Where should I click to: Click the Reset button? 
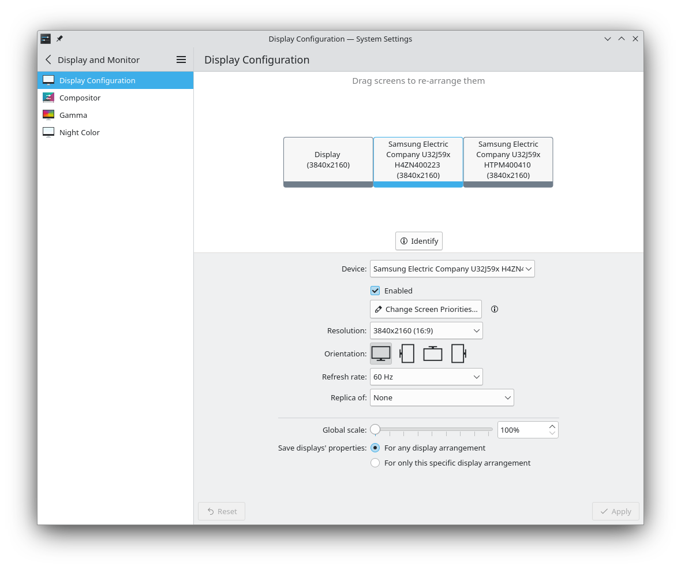pyautogui.click(x=222, y=511)
